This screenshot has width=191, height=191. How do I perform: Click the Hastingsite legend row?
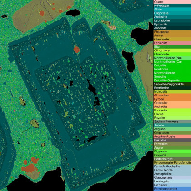(172, 181)
